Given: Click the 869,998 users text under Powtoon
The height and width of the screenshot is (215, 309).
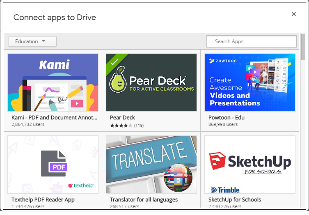Looking at the screenshot, I should click(223, 124).
